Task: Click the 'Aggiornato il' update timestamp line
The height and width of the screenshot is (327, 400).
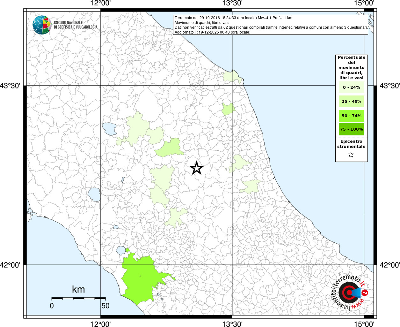Action: pyautogui.click(x=212, y=32)
